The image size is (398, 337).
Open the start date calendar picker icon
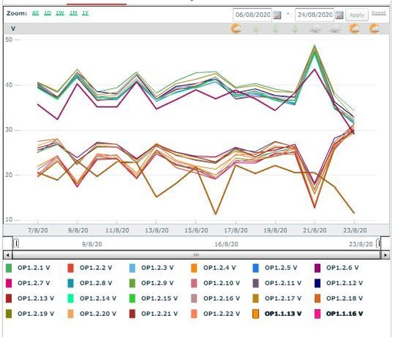(x=277, y=15)
